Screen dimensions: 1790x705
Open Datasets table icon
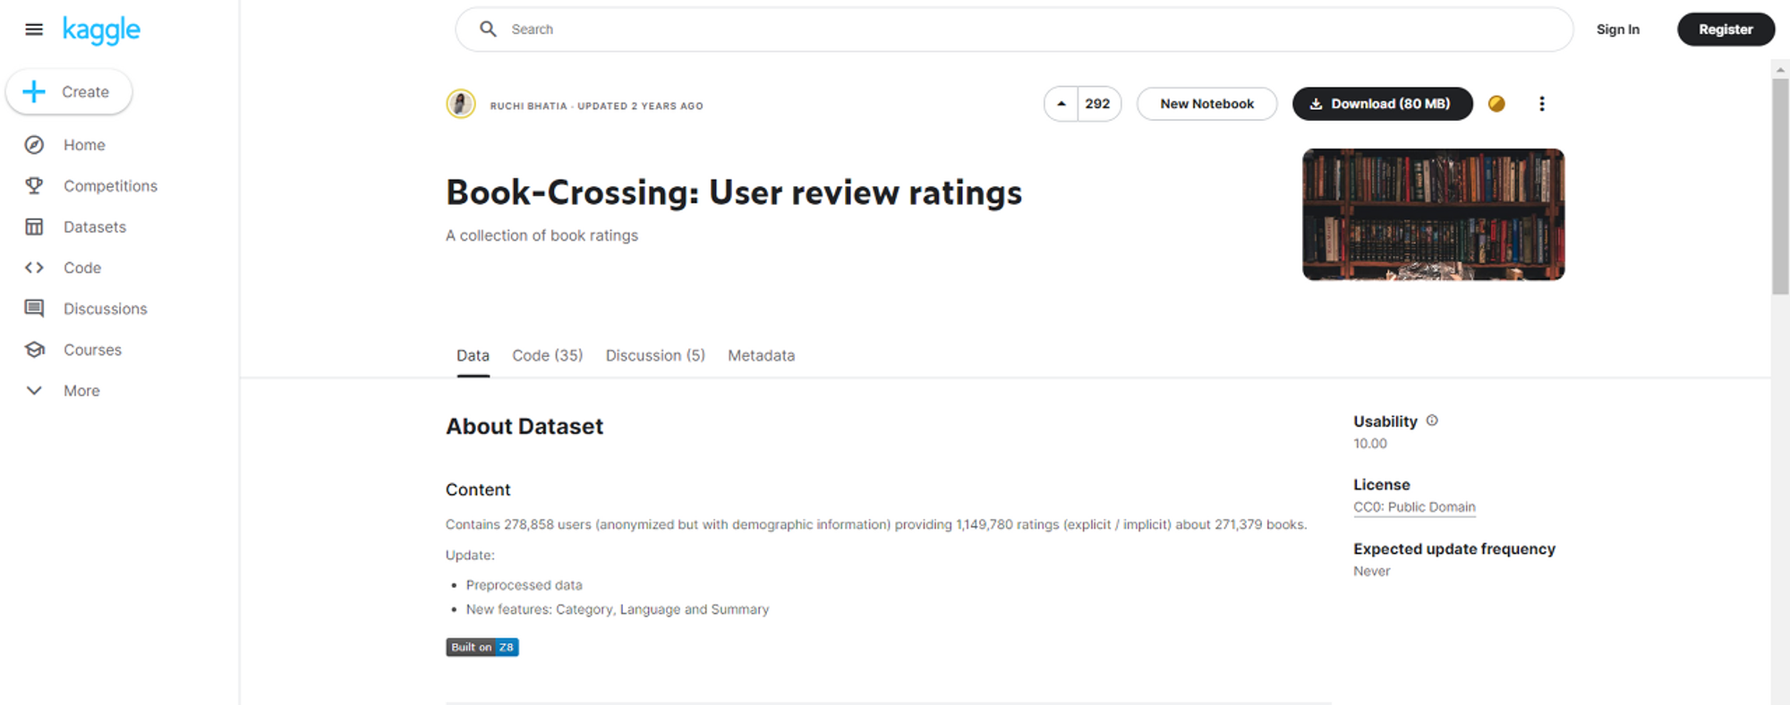point(34,227)
